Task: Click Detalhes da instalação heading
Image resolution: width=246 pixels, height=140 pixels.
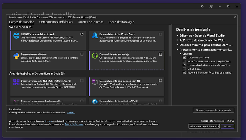Action: pyautogui.click(x=193, y=30)
